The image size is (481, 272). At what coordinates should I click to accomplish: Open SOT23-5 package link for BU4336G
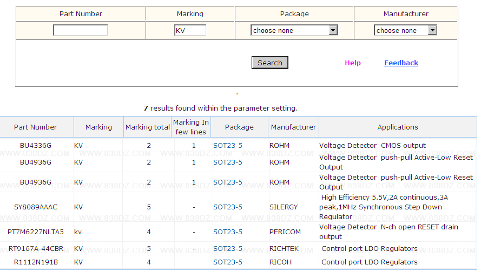[228, 146]
